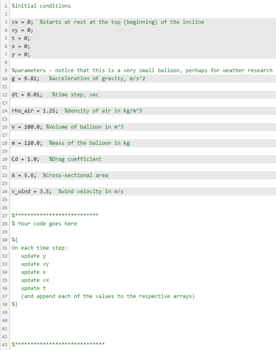Click the '%Drag coefficient' comment
The image size is (276, 350).
click(x=75, y=159)
